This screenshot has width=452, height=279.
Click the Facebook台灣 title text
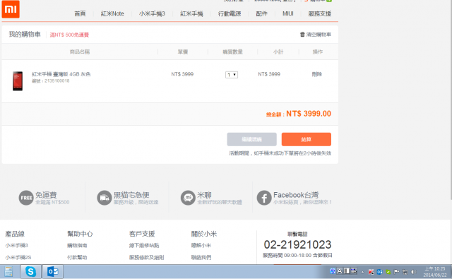point(296,195)
